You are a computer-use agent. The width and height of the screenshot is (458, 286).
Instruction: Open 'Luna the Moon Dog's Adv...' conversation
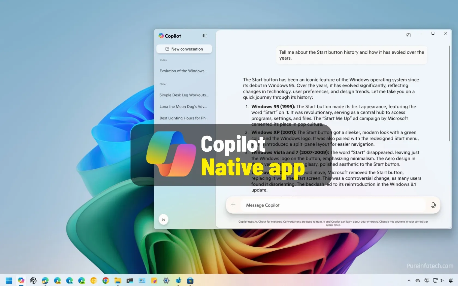[183, 107]
